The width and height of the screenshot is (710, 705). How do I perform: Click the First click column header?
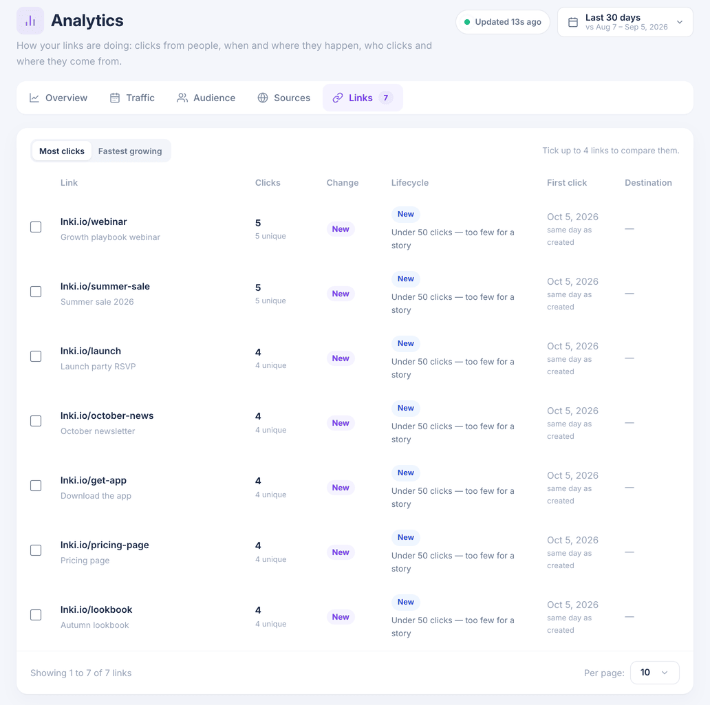pyautogui.click(x=566, y=182)
